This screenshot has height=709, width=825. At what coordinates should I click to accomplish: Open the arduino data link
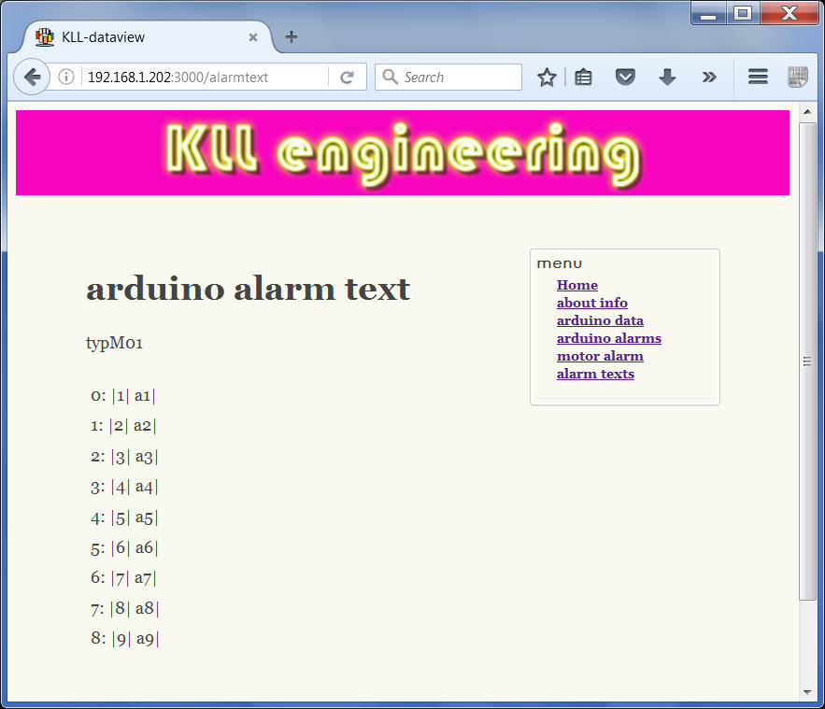(x=600, y=320)
